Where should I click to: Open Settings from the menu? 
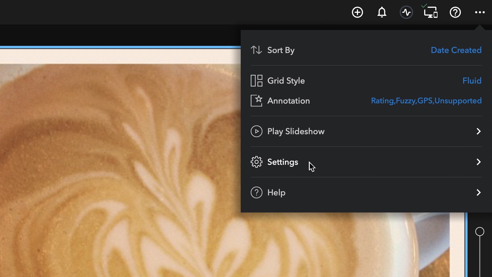click(366, 162)
